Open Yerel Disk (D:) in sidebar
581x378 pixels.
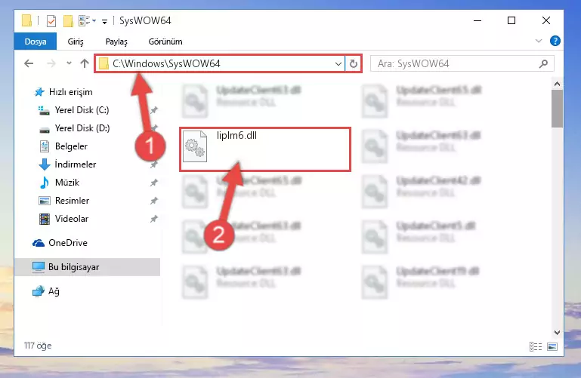click(x=82, y=128)
